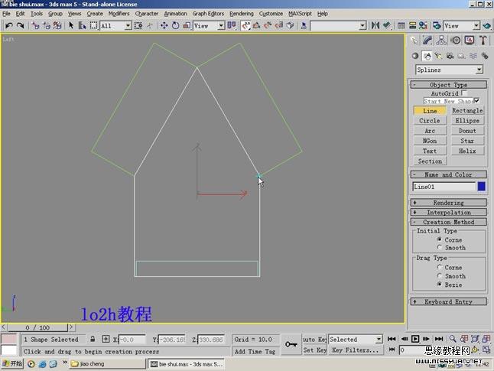
Task: Open the Graph Editors menu
Action: [208, 14]
